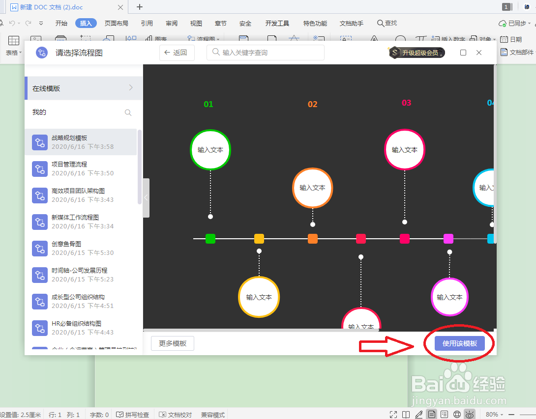Click the reading layout book icon
536x419 pixels.
[406, 414]
